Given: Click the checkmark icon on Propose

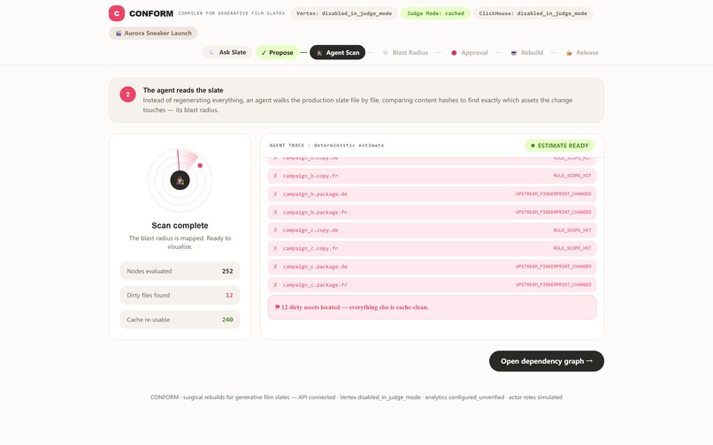Looking at the screenshot, I should 264,53.
